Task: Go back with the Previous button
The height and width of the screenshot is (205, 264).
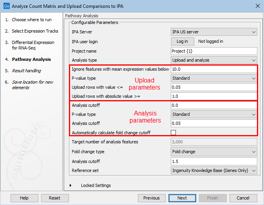Action: click(152, 198)
